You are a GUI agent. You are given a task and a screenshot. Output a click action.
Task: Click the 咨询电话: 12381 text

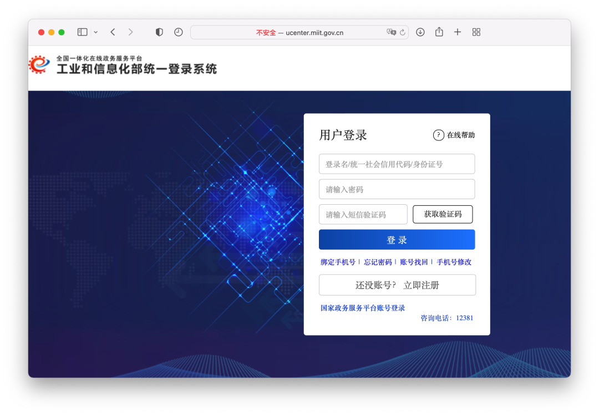446,318
